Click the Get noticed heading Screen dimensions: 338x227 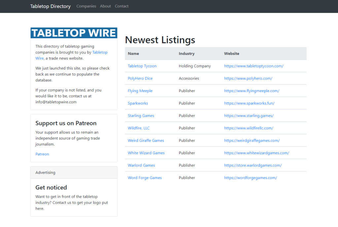51,187
